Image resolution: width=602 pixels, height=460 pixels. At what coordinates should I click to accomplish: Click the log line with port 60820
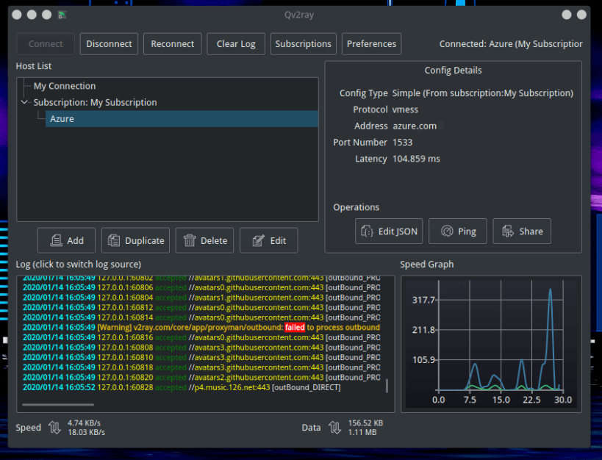[x=201, y=378]
